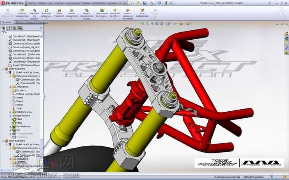Open dropdown arrow under Matriz de componentes

click(46, 19)
